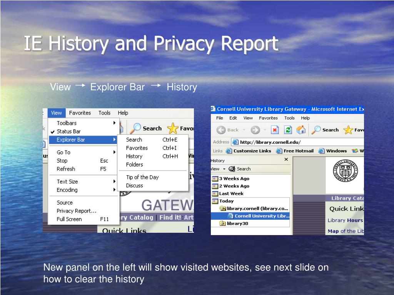Click the Back arrow button
Viewport: 394px width, 295px height.
pyautogui.click(x=228, y=130)
